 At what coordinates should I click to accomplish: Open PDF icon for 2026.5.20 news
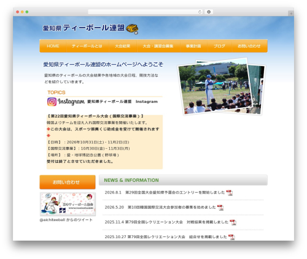(x=220, y=208)
